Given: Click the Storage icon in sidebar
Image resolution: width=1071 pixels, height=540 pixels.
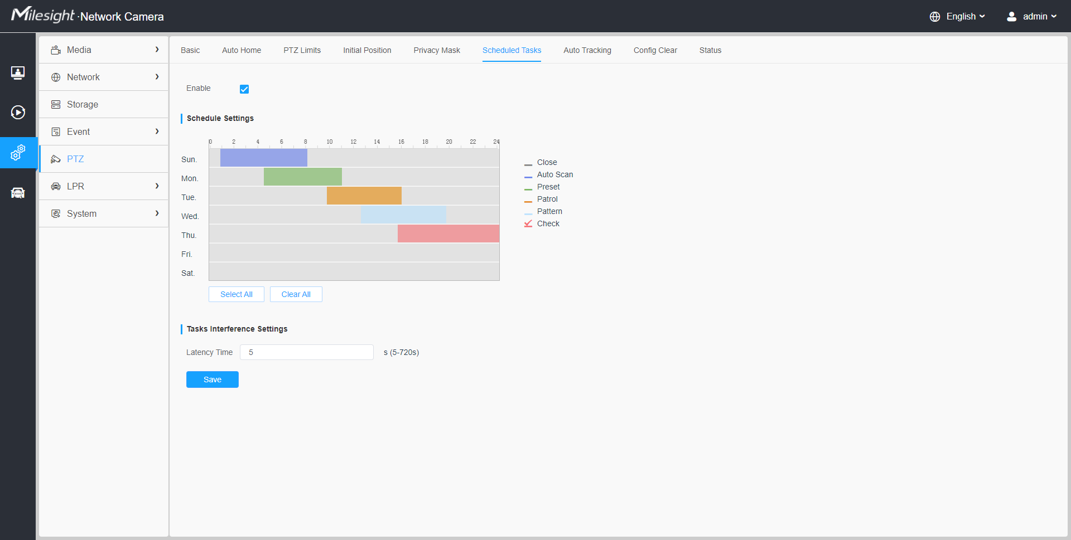Looking at the screenshot, I should pyautogui.click(x=56, y=104).
